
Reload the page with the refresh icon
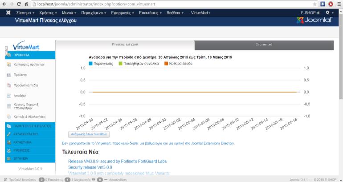[x=19, y=4]
